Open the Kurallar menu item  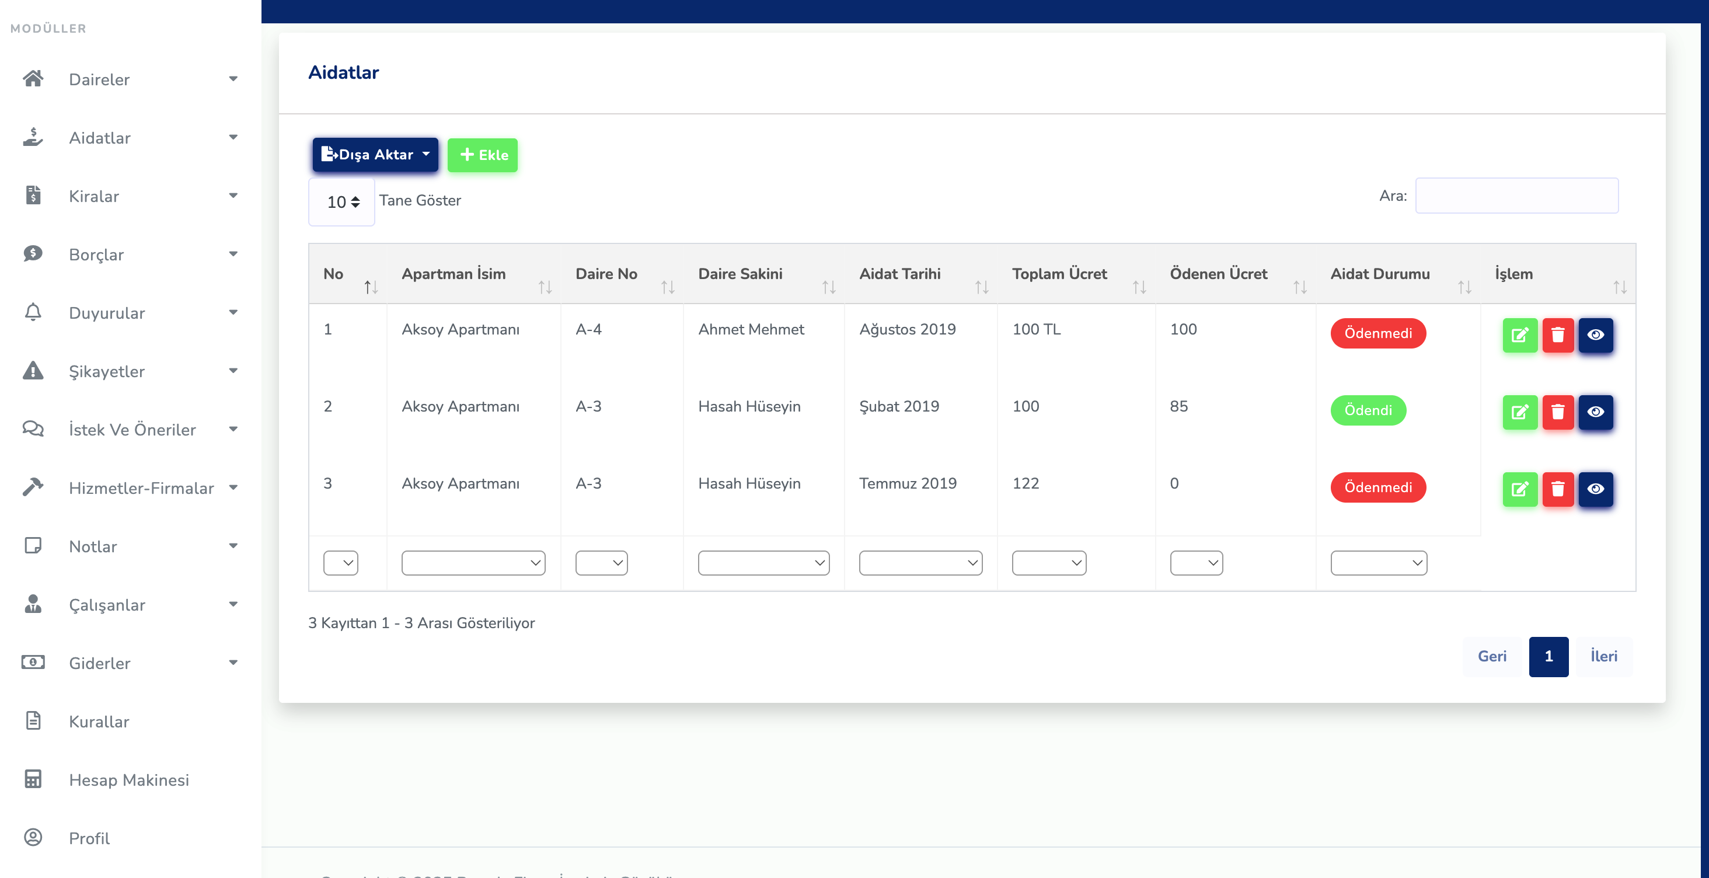pyautogui.click(x=99, y=722)
